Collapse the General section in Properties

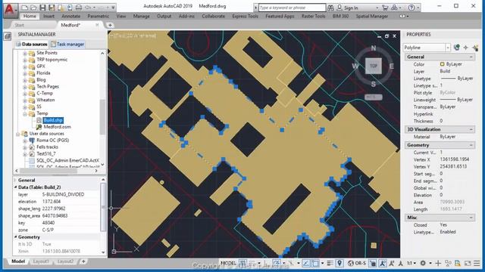tap(471, 57)
